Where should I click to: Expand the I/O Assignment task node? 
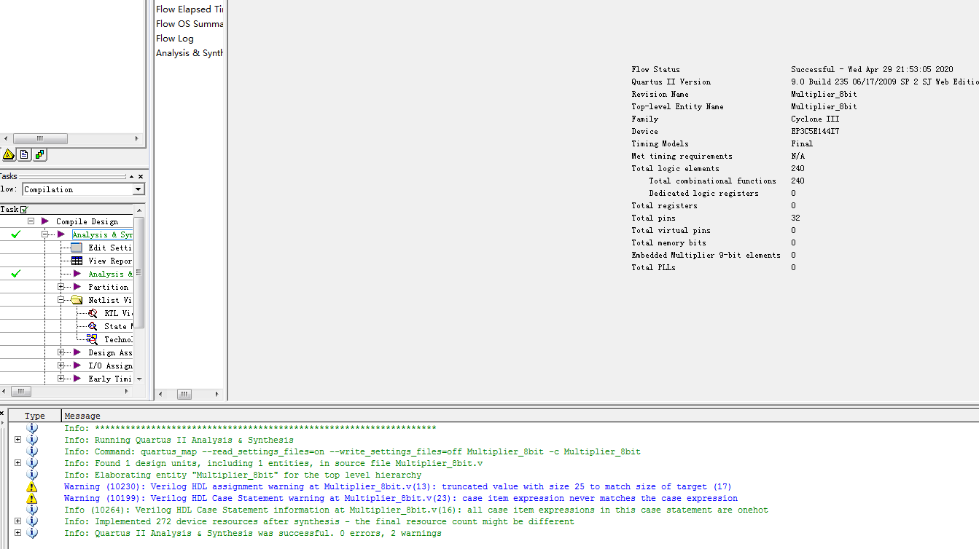(x=61, y=366)
